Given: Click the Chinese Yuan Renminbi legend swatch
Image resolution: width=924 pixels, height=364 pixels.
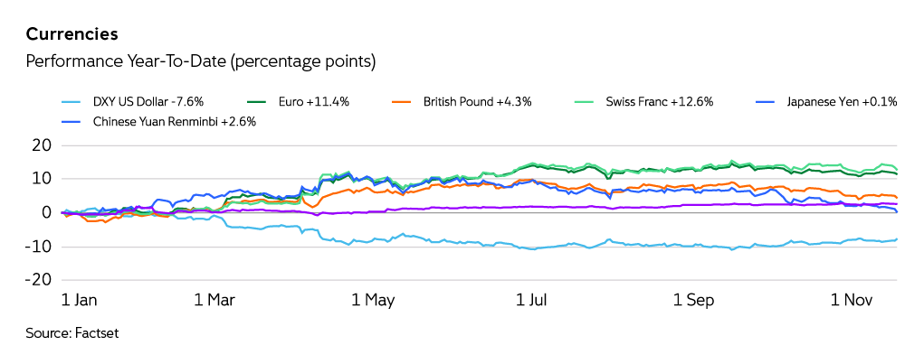Looking at the screenshot, I should click(x=72, y=121).
